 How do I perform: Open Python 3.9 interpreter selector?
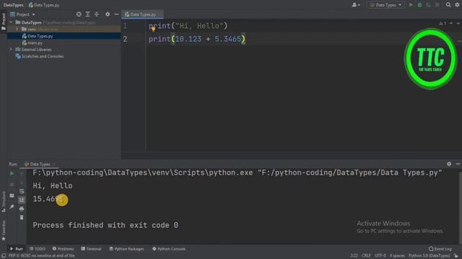tap(429, 256)
